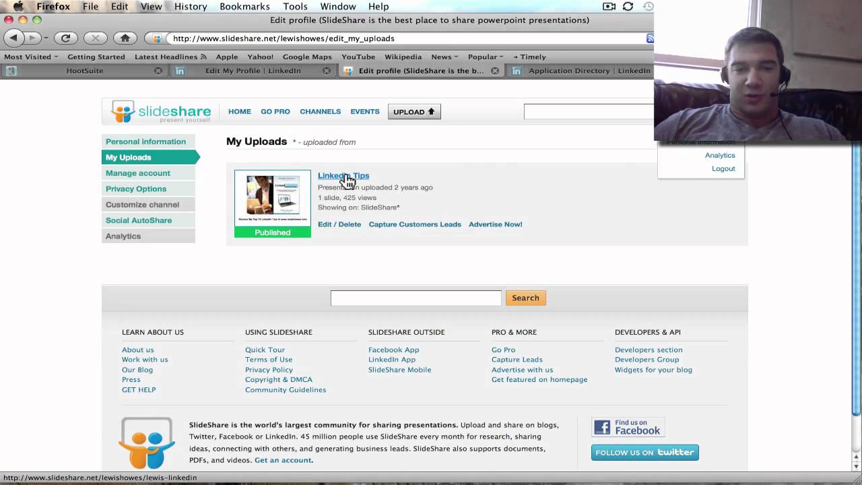Open the YouTube bookmark
862x485 pixels.
(358, 57)
